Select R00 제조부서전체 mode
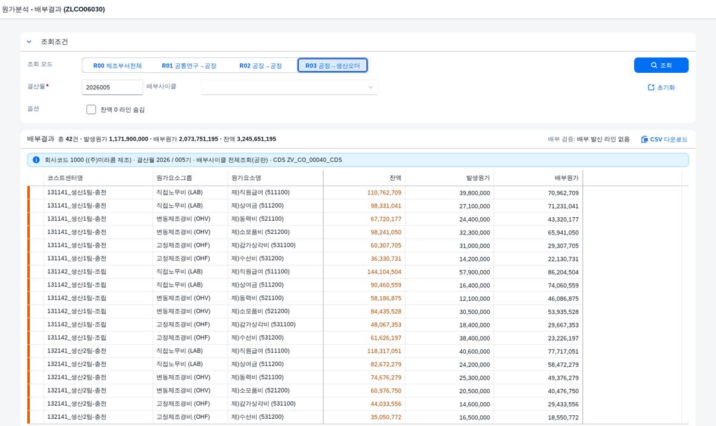The height and width of the screenshot is (426, 716). pos(118,66)
